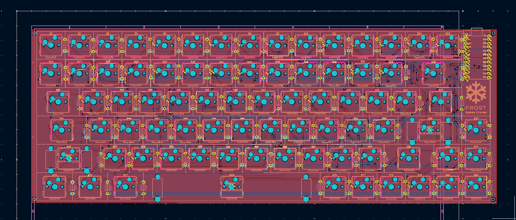Select the bottom-right corner mounting hole

[493, 199]
